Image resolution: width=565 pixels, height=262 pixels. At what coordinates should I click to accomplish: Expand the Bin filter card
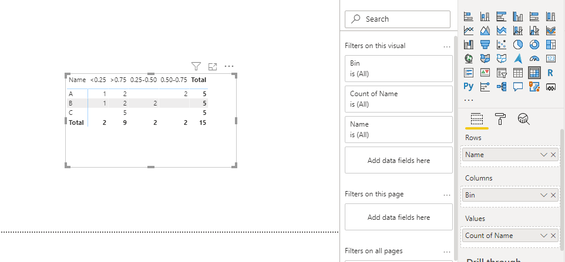tap(399, 69)
